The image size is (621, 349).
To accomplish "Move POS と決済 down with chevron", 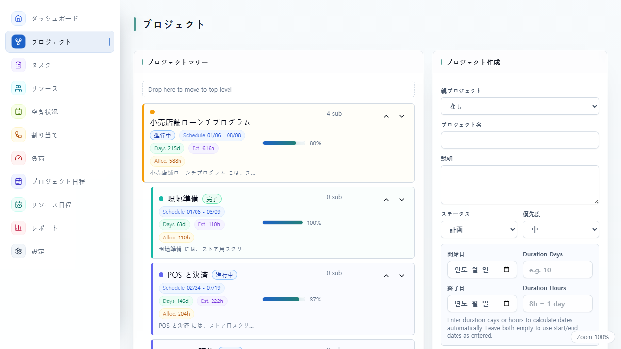I will click(402, 276).
